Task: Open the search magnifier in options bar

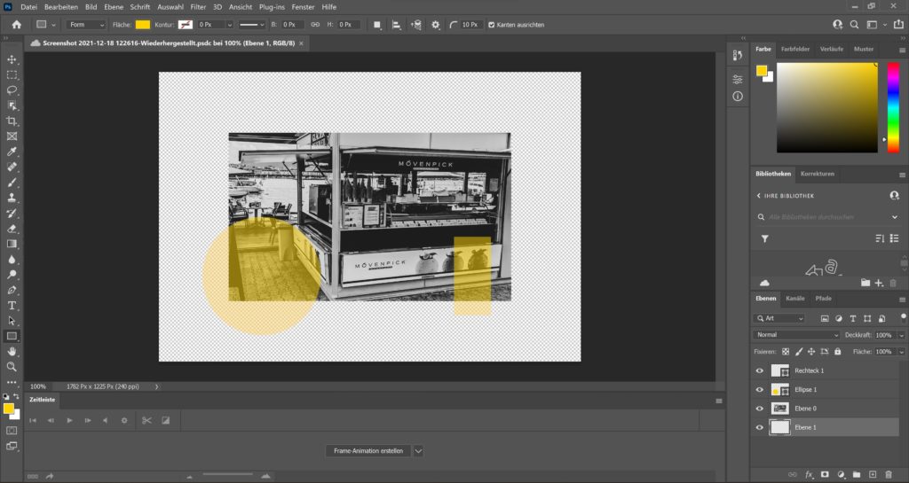Action: pos(855,25)
